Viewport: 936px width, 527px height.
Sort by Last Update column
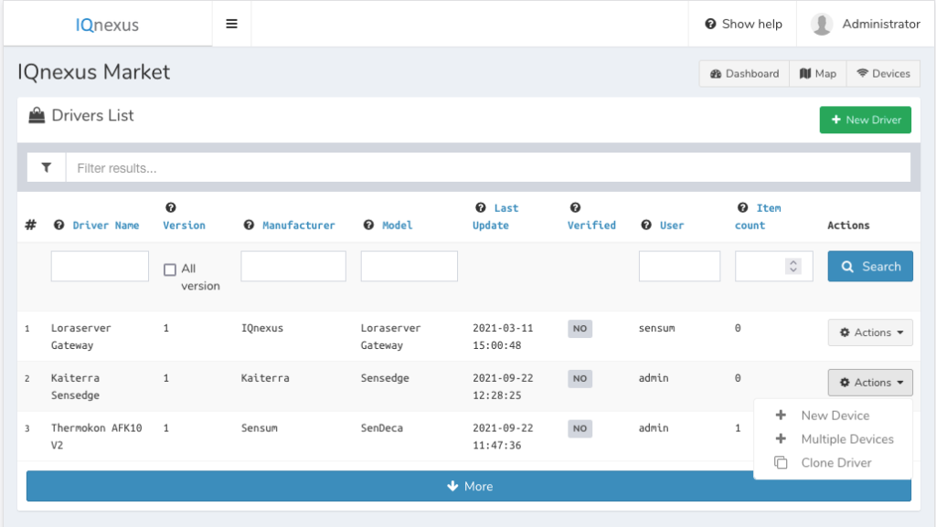495,216
